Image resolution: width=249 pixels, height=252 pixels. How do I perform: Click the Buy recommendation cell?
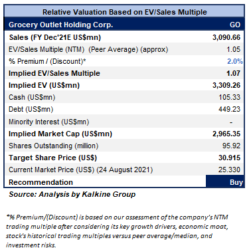225,182
